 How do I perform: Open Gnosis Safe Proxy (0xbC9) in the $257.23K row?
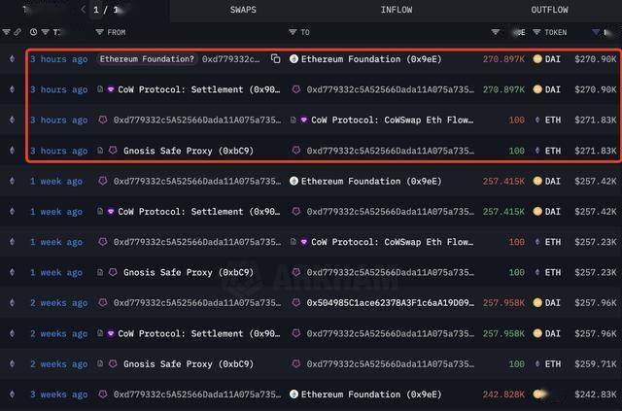click(188, 273)
